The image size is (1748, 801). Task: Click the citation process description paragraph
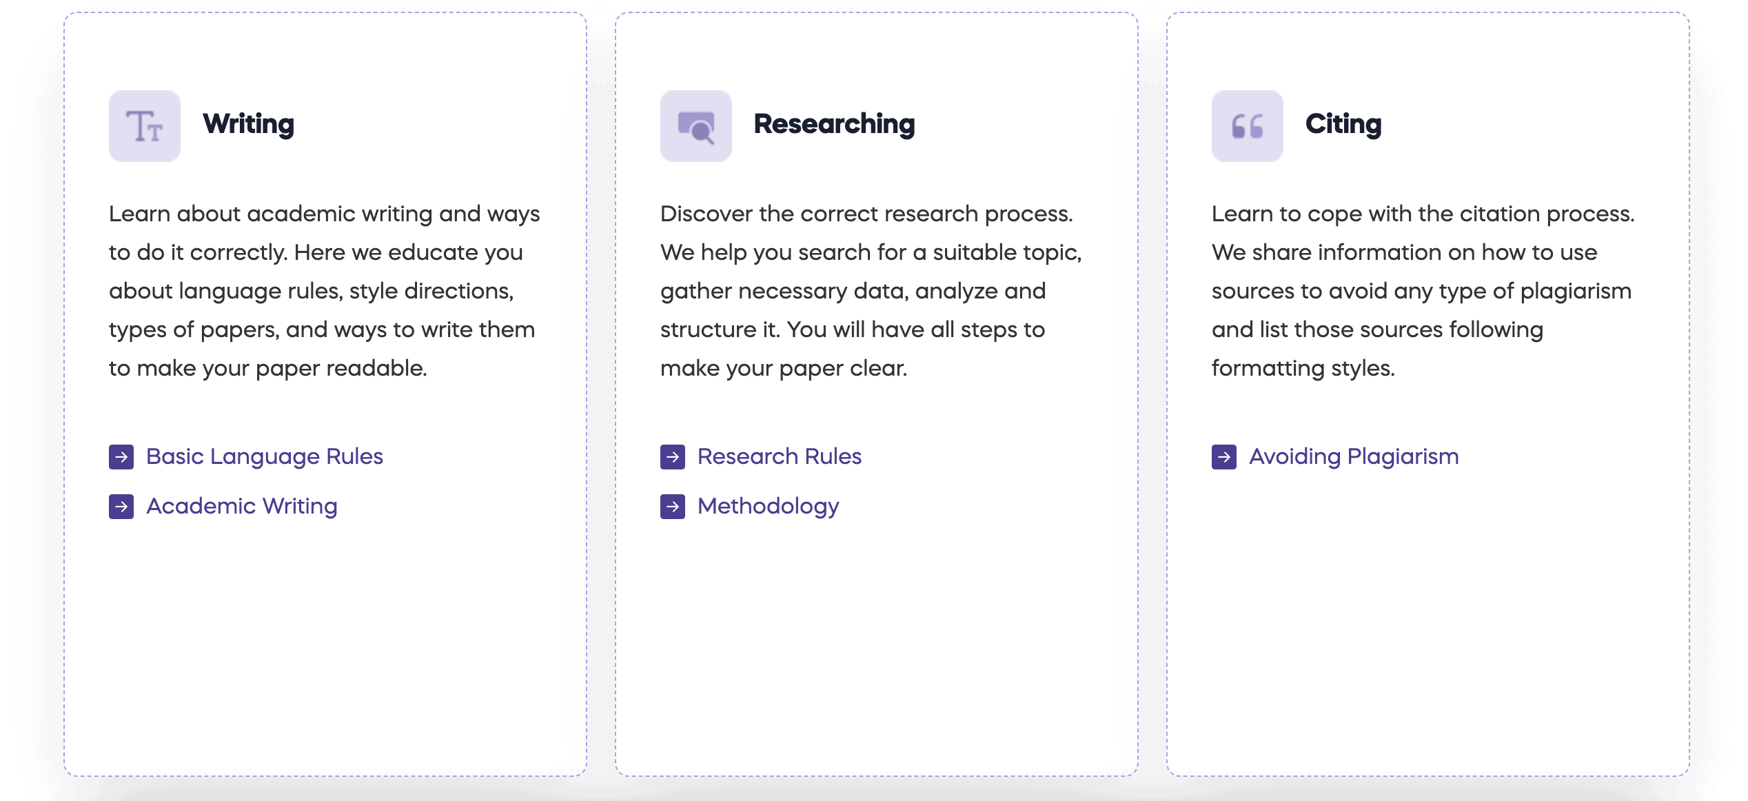pyautogui.click(x=1423, y=291)
